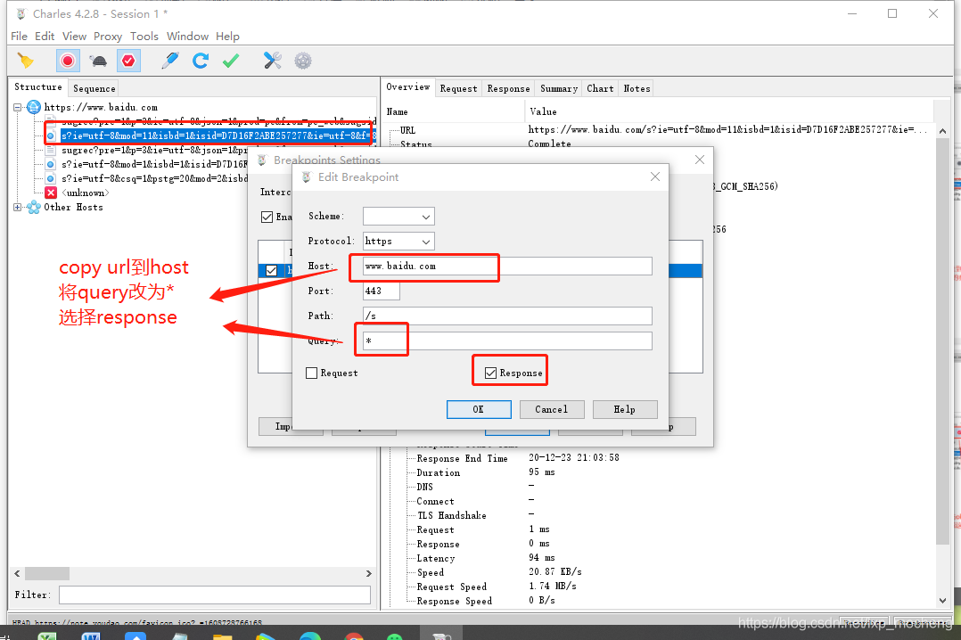This screenshot has height=640, width=961.
Task: Open the Window menu
Action: pos(187,37)
